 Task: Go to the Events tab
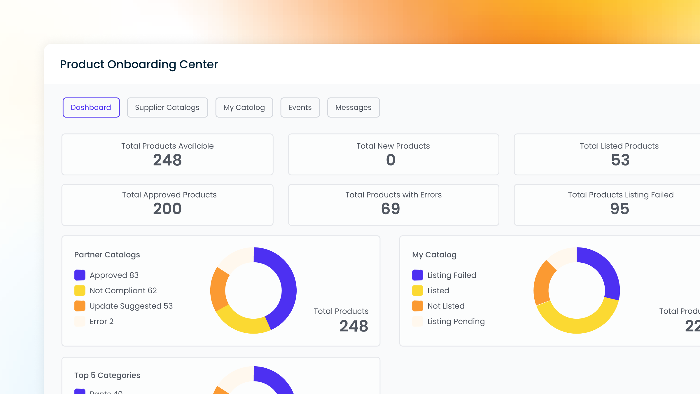(300, 107)
